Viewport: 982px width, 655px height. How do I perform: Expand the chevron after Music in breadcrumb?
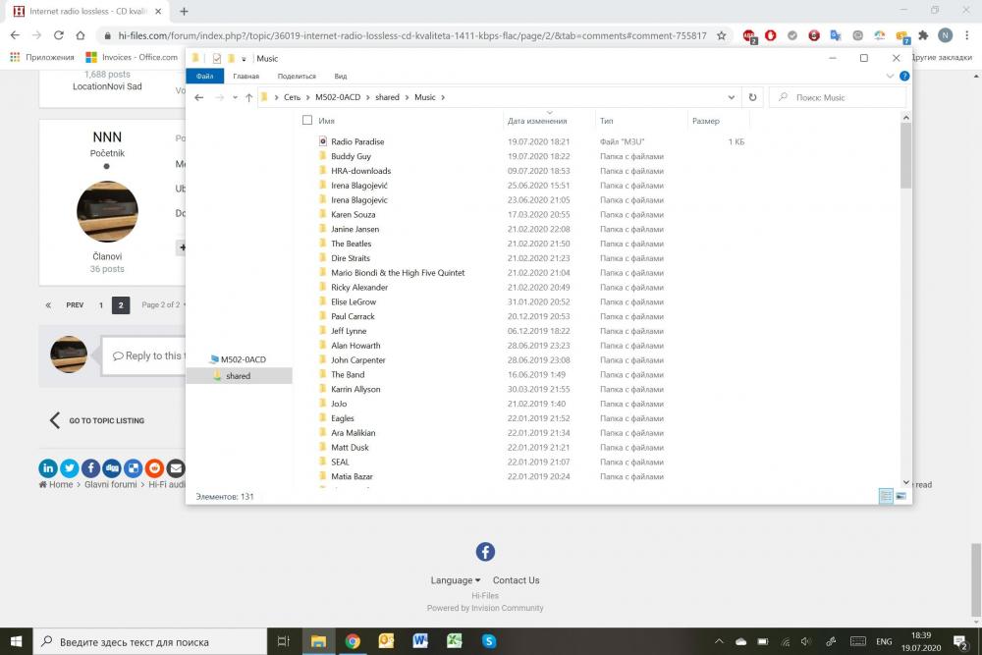[x=443, y=97]
